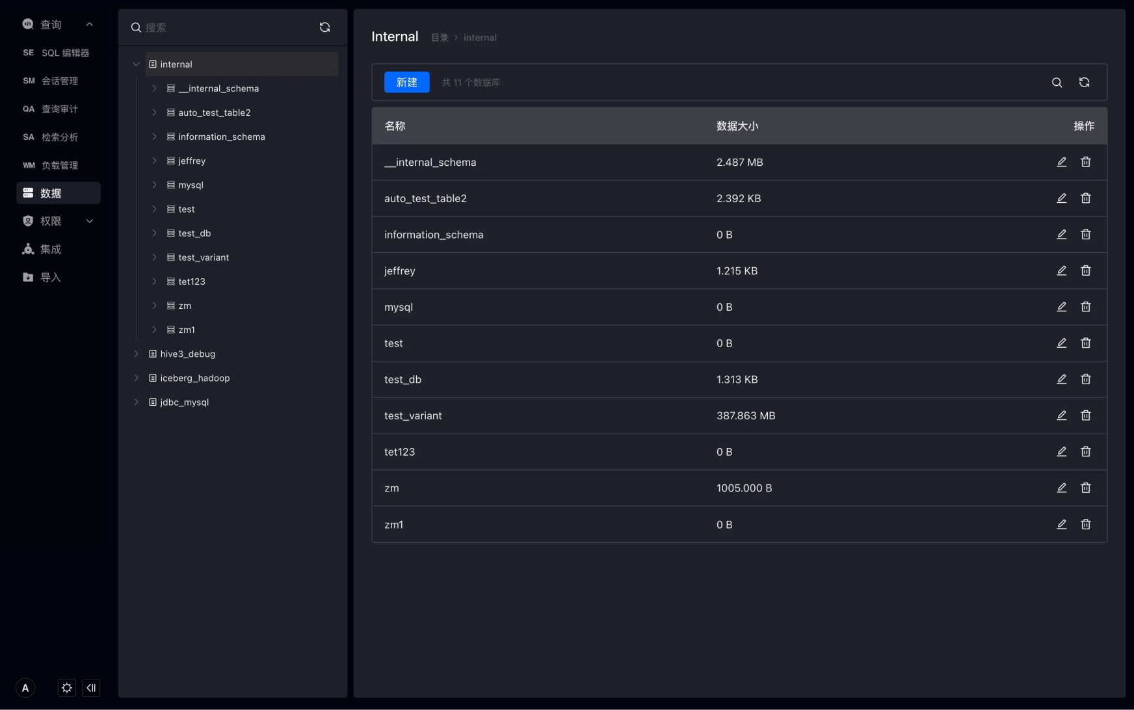Image resolution: width=1134 pixels, height=710 pixels.
Task: Edit the jeffrey database entry
Action: click(1062, 270)
